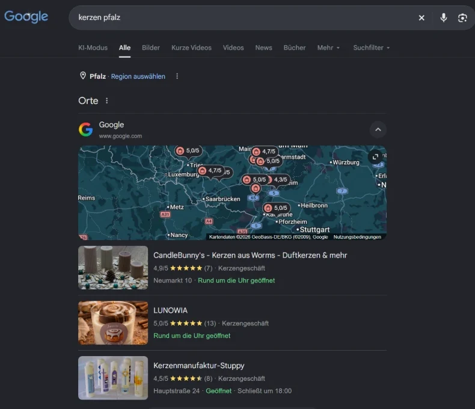The height and width of the screenshot is (409, 475).
Task: Click the Nutzungsbedingungen link on the map
Action: coord(357,237)
